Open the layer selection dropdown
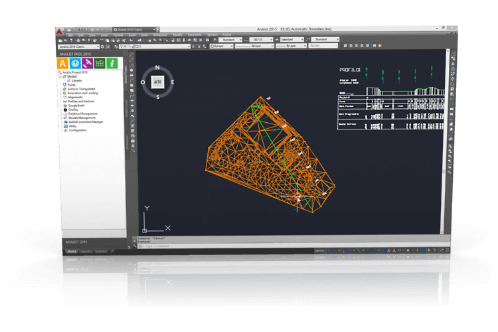Viewport: 498px width, 332px height. pyautogui.click(x=154, y=46)
